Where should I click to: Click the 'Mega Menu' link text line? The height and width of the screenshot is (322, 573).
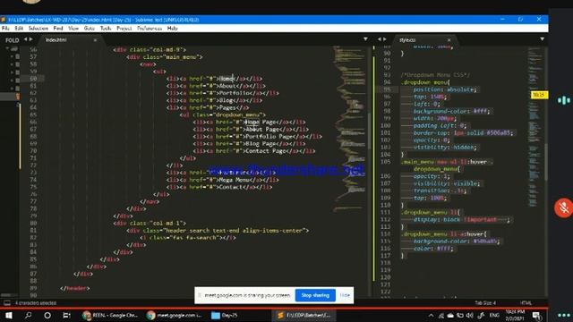[x=223, y=180]
